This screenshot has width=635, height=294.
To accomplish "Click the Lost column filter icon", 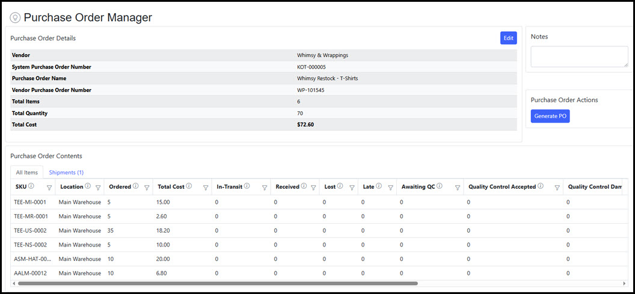I will click(352, 188).
